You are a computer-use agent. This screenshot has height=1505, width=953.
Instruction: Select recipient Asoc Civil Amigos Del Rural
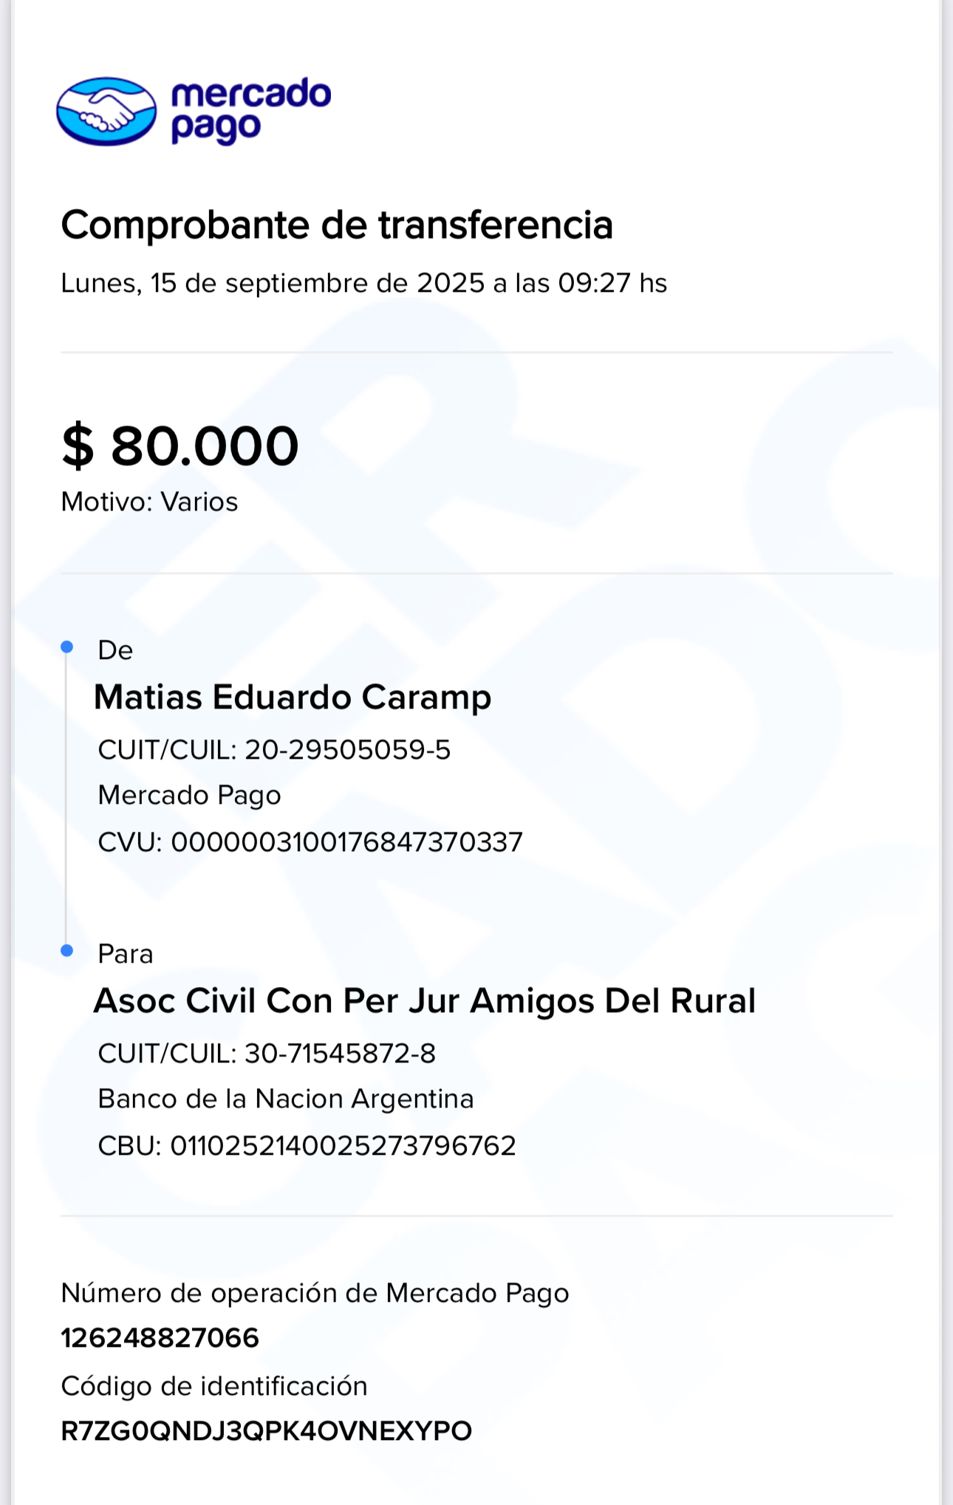(425, 1001)
